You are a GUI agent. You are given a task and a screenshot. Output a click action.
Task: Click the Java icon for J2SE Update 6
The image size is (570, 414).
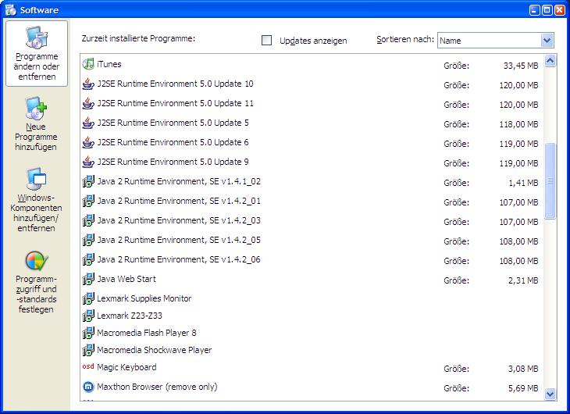click(x=88, y=142)
